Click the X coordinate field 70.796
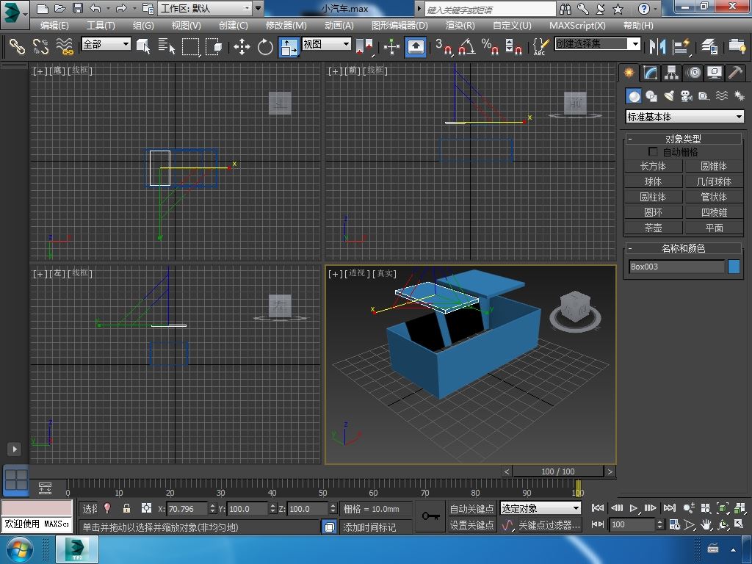The image size is (752, 564). click(187, 509)
